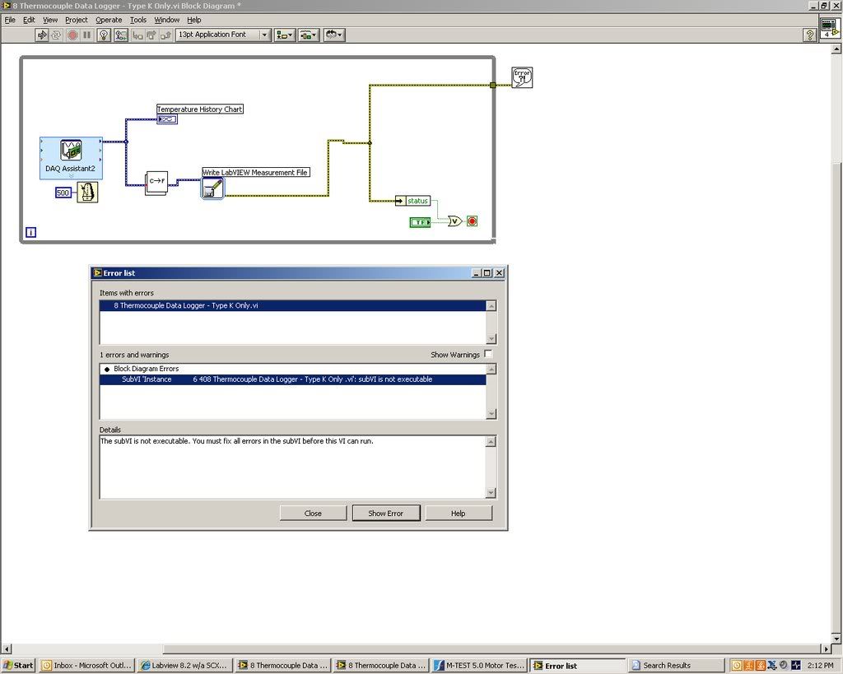This screenshot has height=674, width=843.
Task: Click the loop stop terminal icon
Action: coord(472,221)
